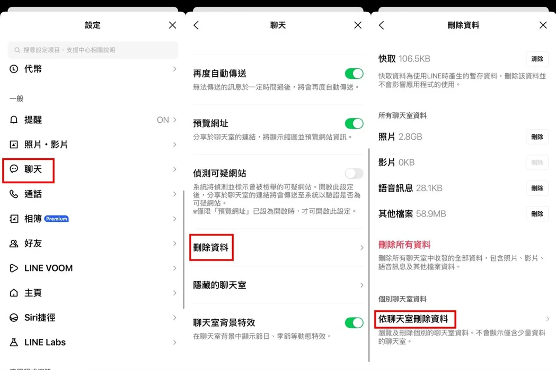The width and height of the screenshot is (556, 370).
Task: Open LINE Labs row chevron
Action: tap(174, 342)
